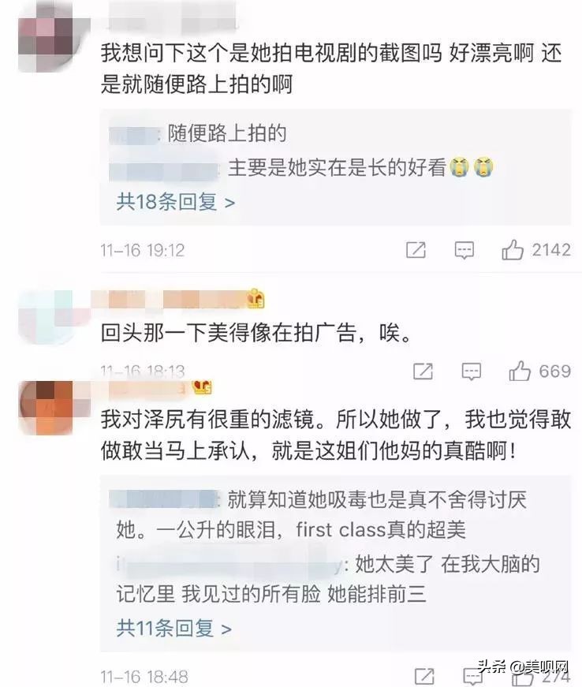This screenshot has height=687, width=582.
Task: Tap member badge beside second commenter's name
Action: point(256,299)
